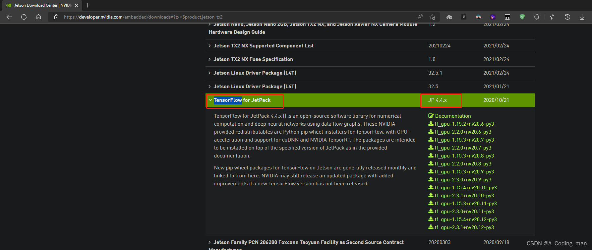This screenshot has height=250, width=592.
Task: Add this page to favorites star
Action: coord(432,17)
